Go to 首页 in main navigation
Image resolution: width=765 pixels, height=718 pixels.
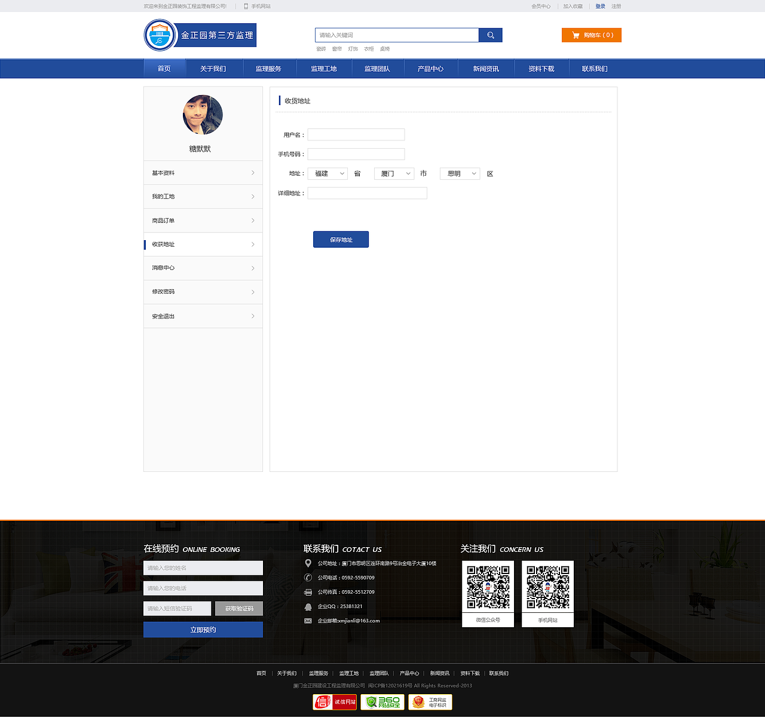click(164, 69)
